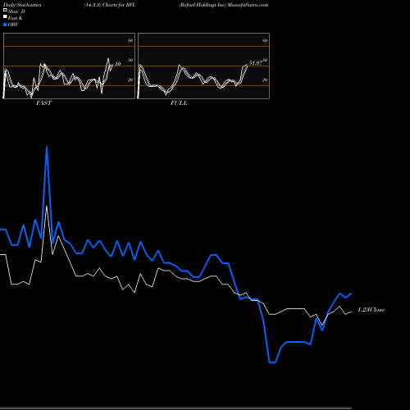The height and width of the screenshot is (410, 410).
Task: Select the 'Rafael Holdings Inc' MunafaSutra.com text
Action: [223, 5]
